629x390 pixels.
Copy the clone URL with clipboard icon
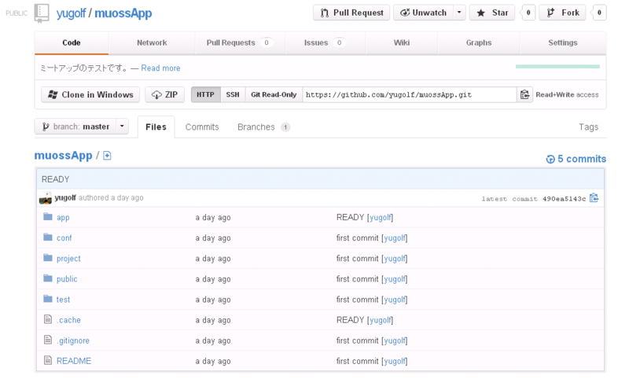tap(524, 94)
